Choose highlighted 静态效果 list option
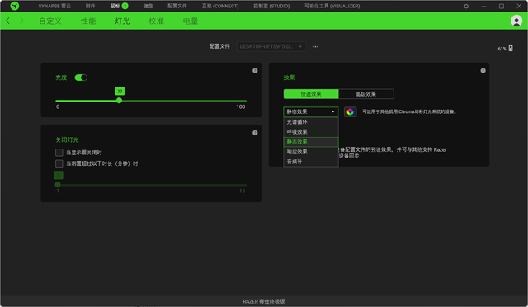 pos(310,142)
